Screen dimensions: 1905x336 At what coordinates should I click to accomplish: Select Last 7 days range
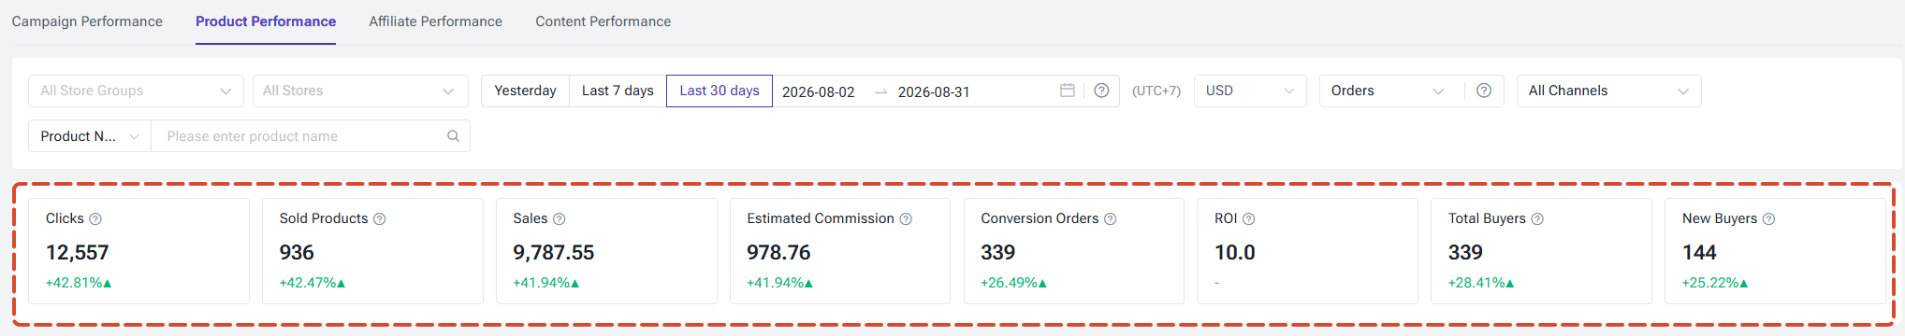point(618,91)
